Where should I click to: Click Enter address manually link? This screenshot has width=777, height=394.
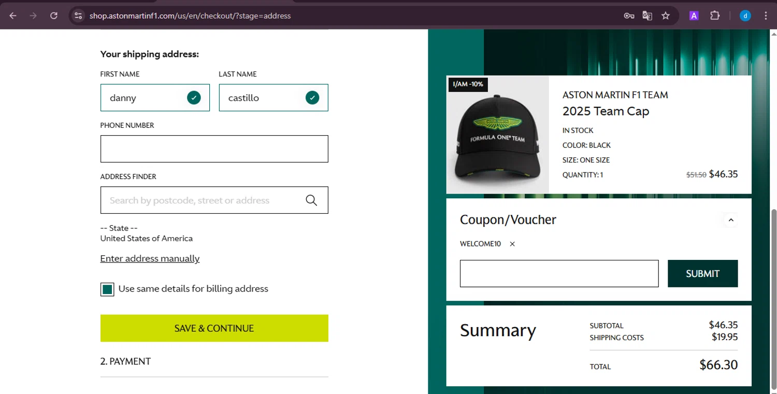point(150,258)
